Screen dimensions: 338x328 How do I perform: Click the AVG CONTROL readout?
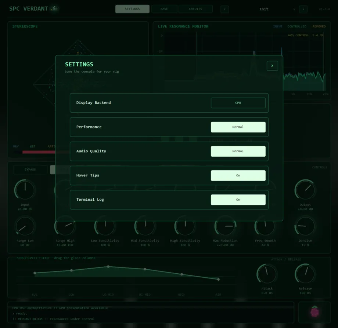306,35
